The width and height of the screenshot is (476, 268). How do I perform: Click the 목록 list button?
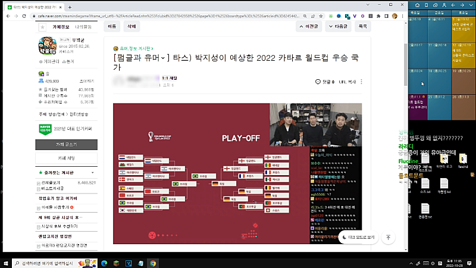coord(363,26)
